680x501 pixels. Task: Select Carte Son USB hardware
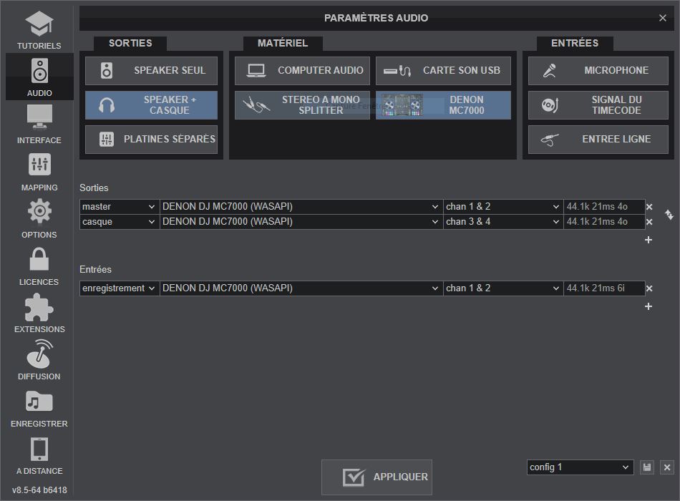point(443,70)
